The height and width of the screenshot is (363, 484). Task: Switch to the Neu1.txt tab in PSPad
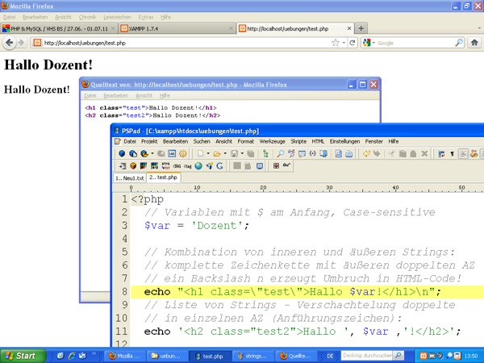point(128,177)
